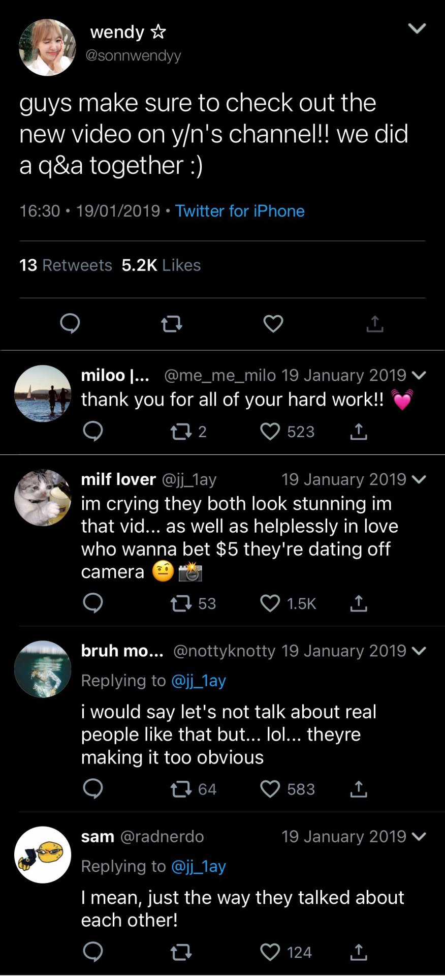Retweet miloo's reply
445x976 pixels.
[x=181, y=432]
